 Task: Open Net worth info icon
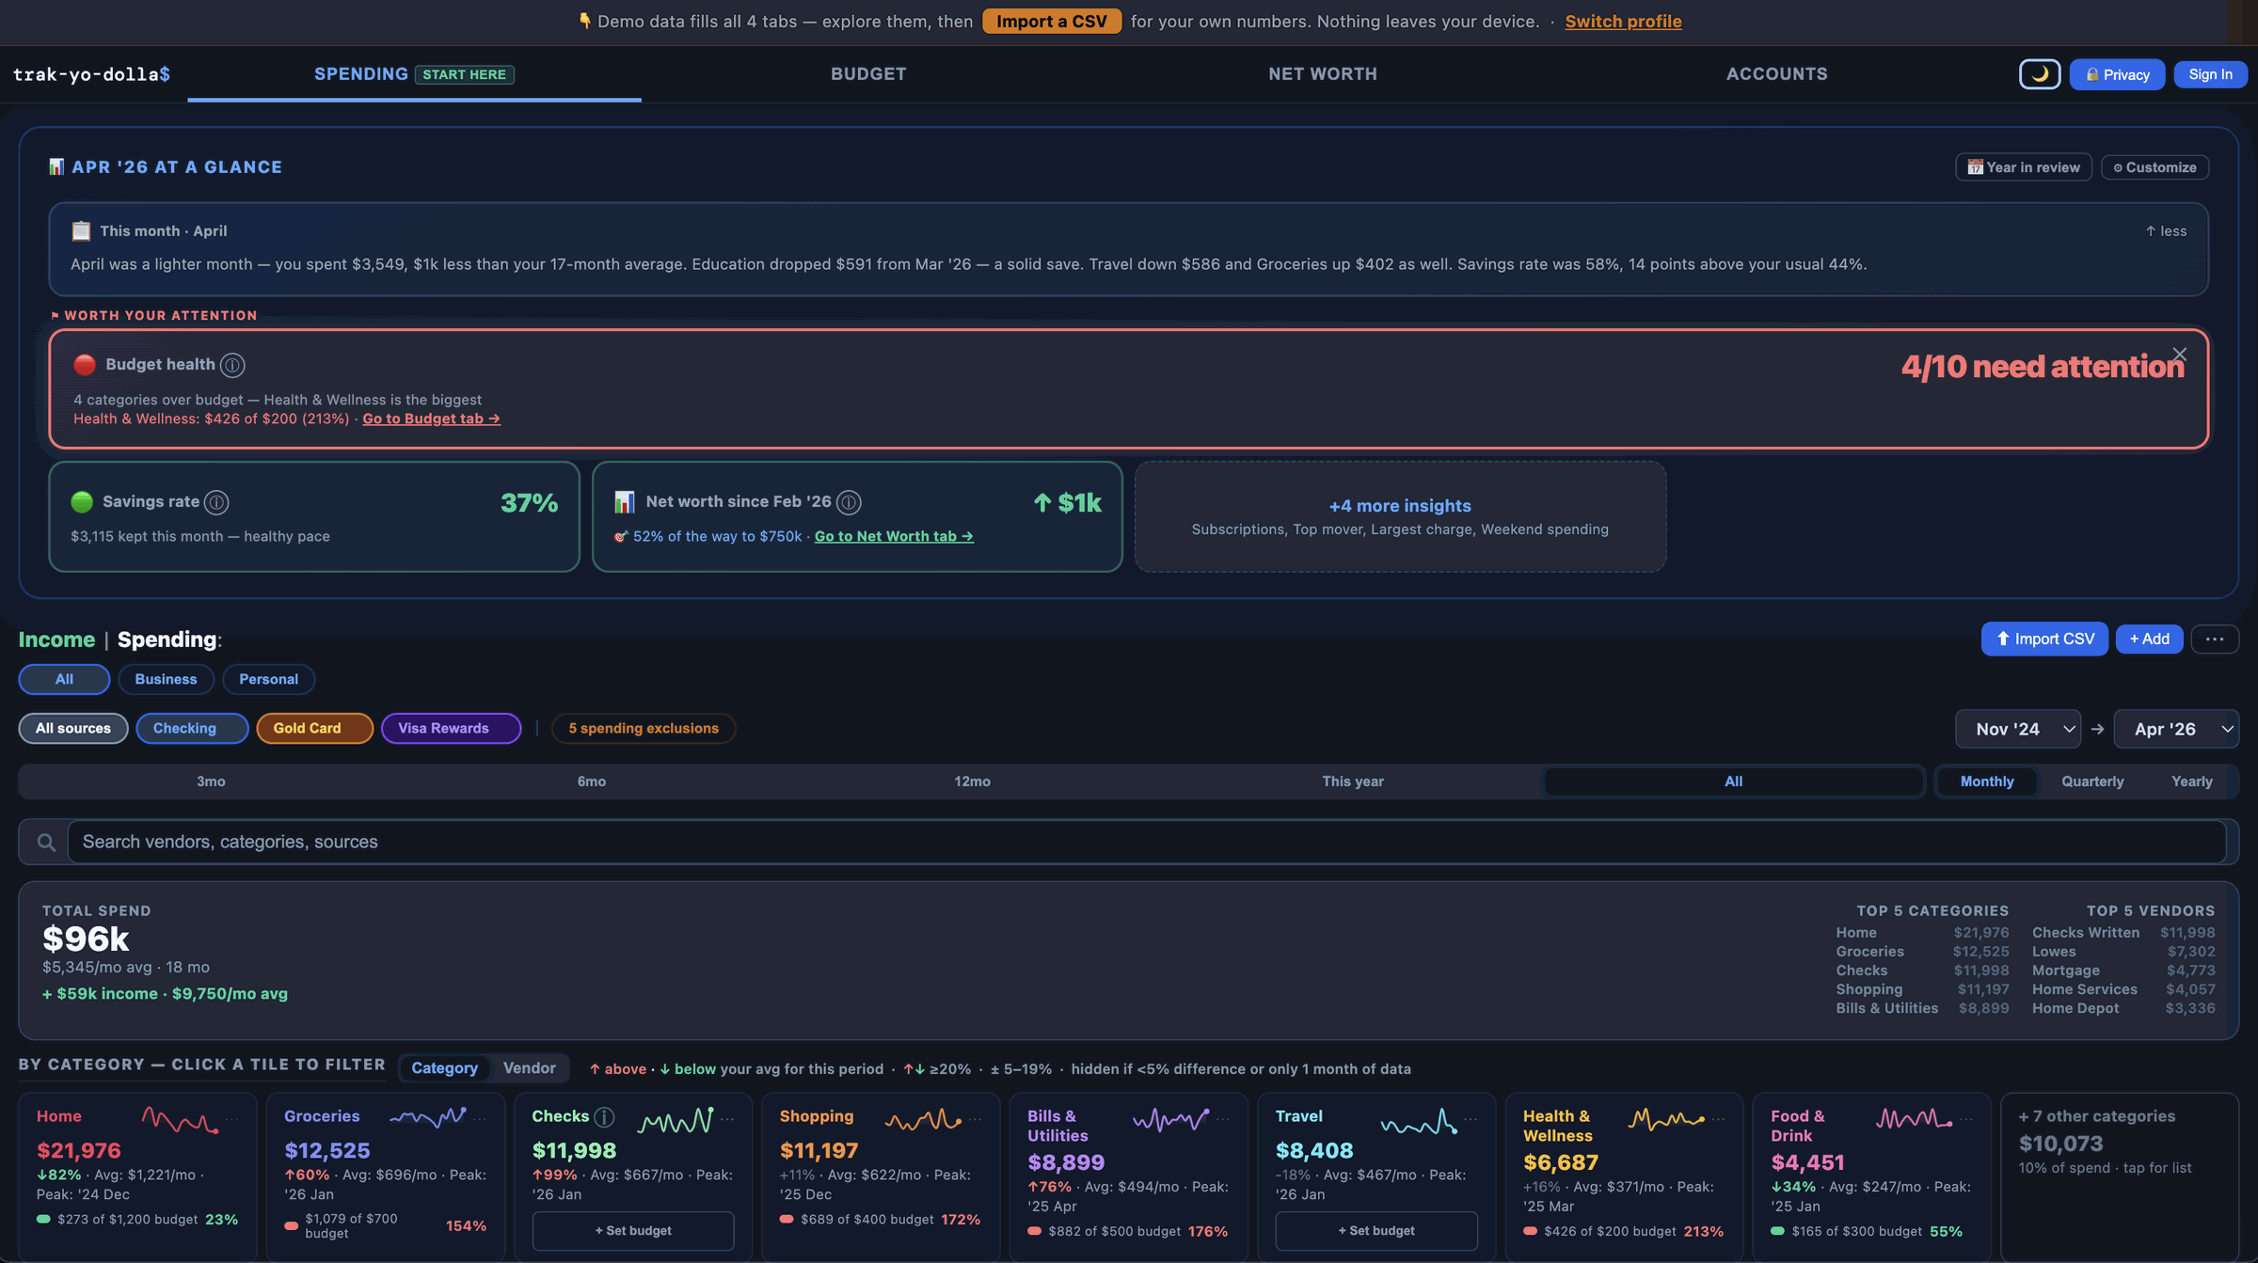(x=849, y=502)
